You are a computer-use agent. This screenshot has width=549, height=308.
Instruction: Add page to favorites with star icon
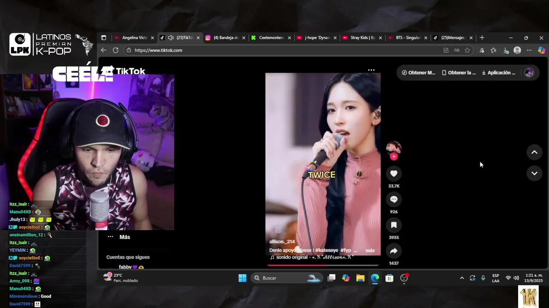[468, 50]
